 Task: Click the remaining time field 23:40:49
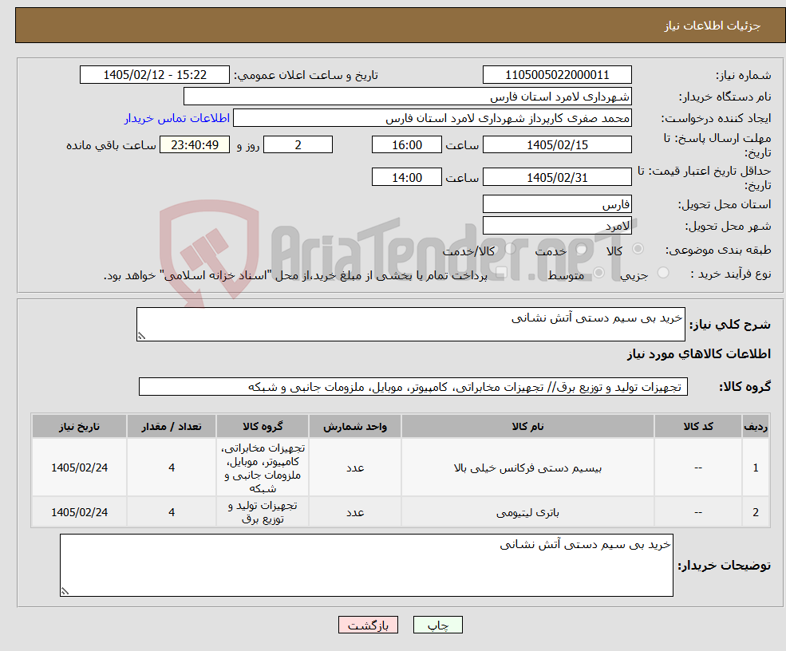click(x=195, y=145)
